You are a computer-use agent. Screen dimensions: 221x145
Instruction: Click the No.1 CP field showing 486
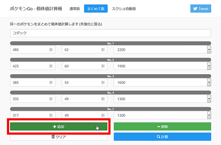pos(33,50)
